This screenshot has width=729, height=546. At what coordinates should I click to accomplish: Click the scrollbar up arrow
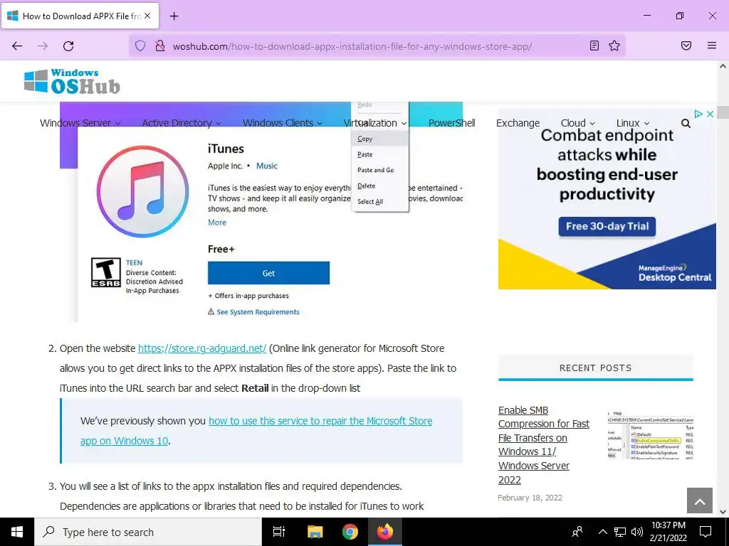point(723,66)
